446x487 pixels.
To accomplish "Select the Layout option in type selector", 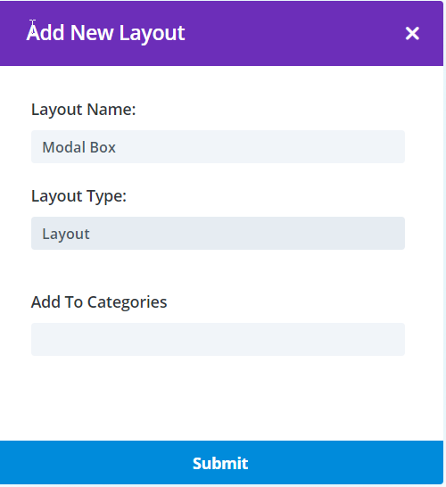I will tap(66, 234).
